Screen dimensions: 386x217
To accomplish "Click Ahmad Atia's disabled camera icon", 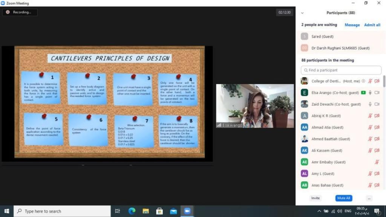I will (377, 127).
